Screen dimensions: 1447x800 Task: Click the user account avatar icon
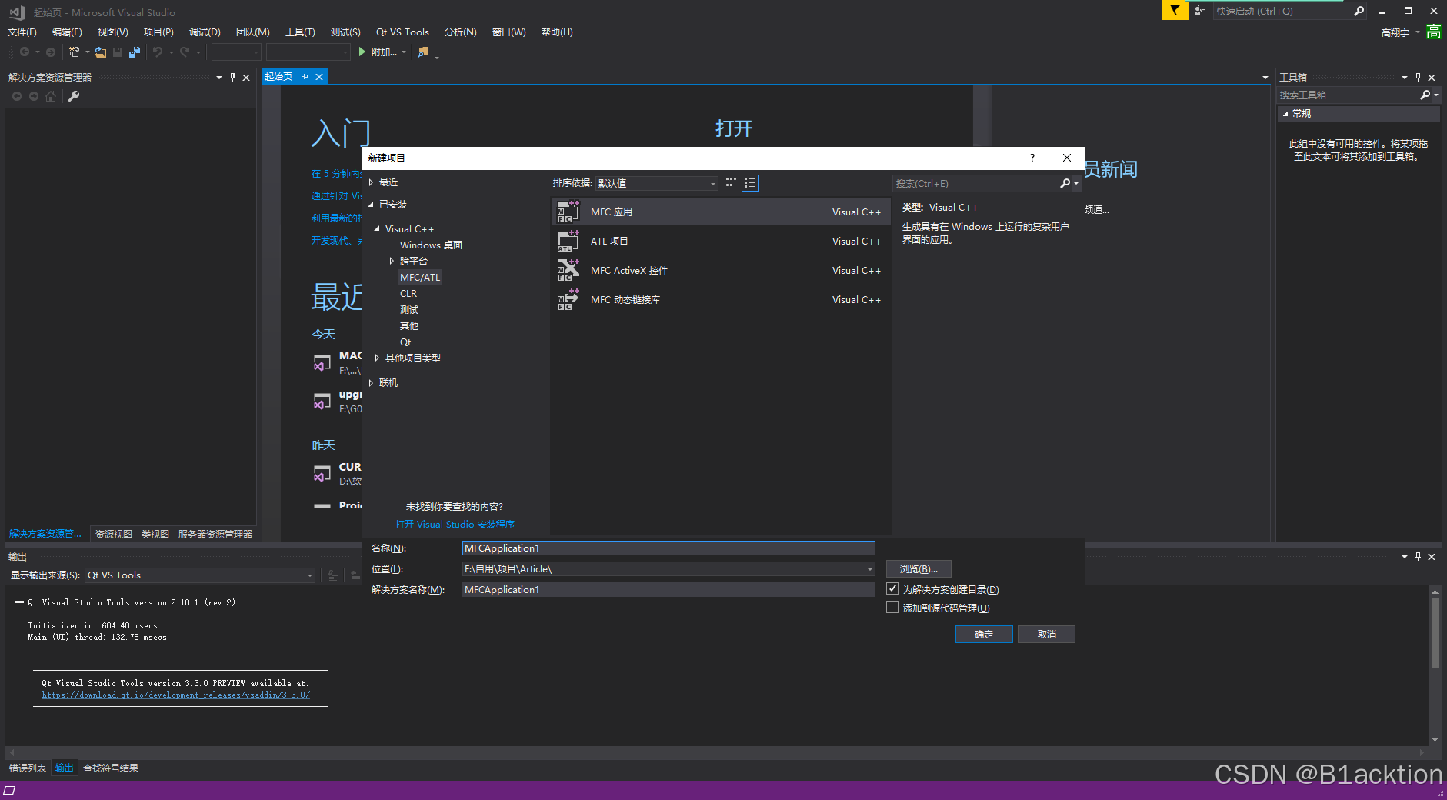[1434, 32]
